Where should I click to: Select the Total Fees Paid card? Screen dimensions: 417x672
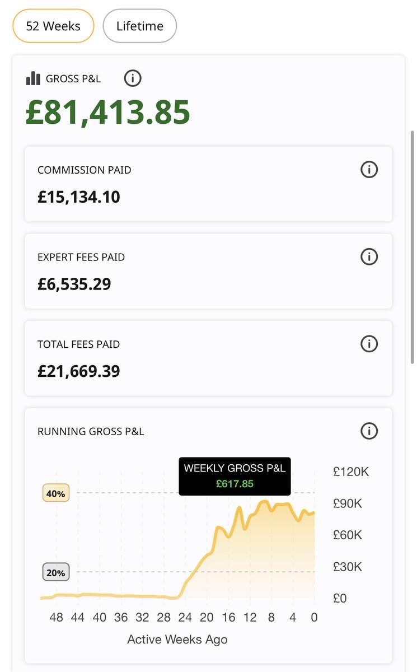coord(208,358)
